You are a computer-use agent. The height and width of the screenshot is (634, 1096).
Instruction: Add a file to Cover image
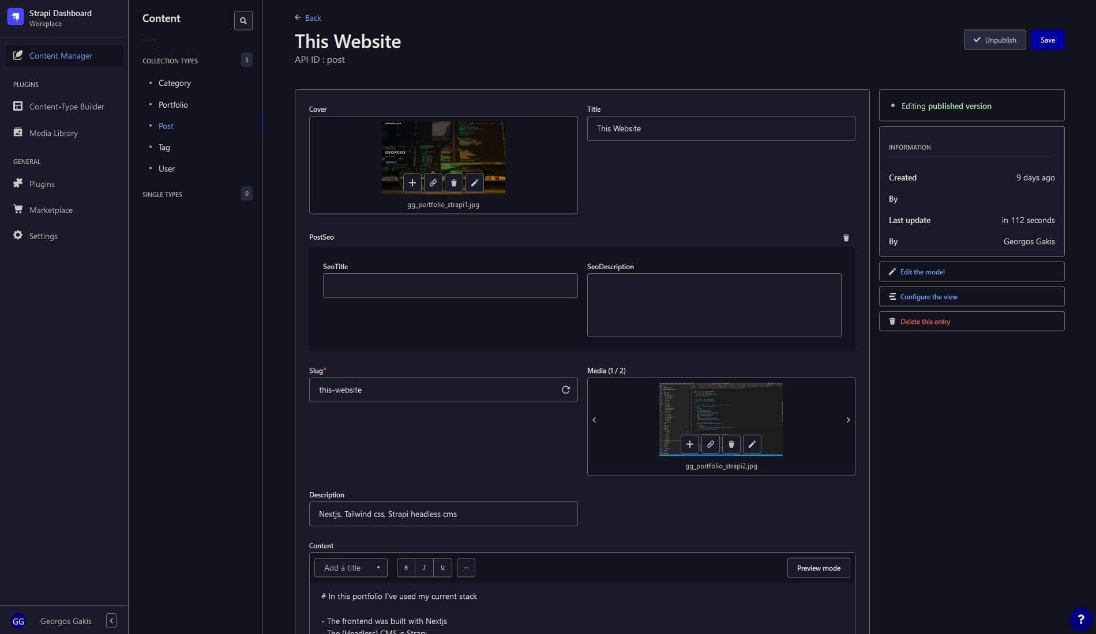click(x=412, y=183)
